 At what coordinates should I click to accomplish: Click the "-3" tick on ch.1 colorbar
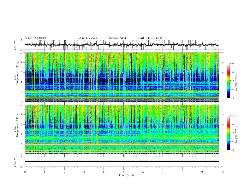(233, 63)
